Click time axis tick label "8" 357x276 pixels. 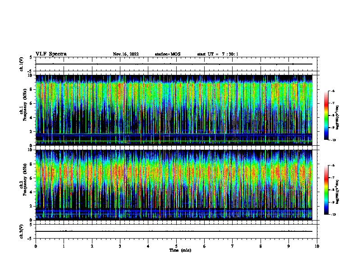pos(261,246)
